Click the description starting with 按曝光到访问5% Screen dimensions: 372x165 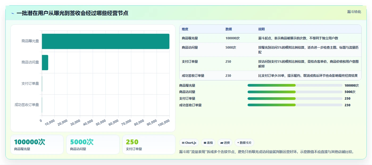pyautogui.click(x=308, y=50)
